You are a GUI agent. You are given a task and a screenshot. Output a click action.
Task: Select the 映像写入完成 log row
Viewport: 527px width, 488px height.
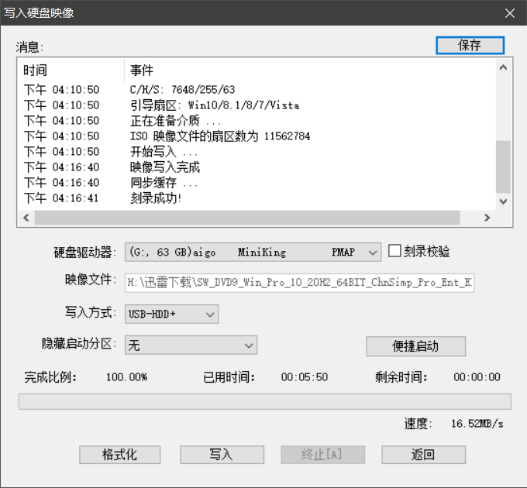coord(256,167)
